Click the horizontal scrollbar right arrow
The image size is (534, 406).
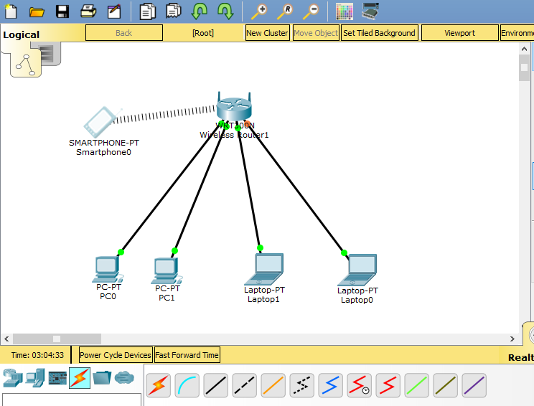tap(512, 339)
